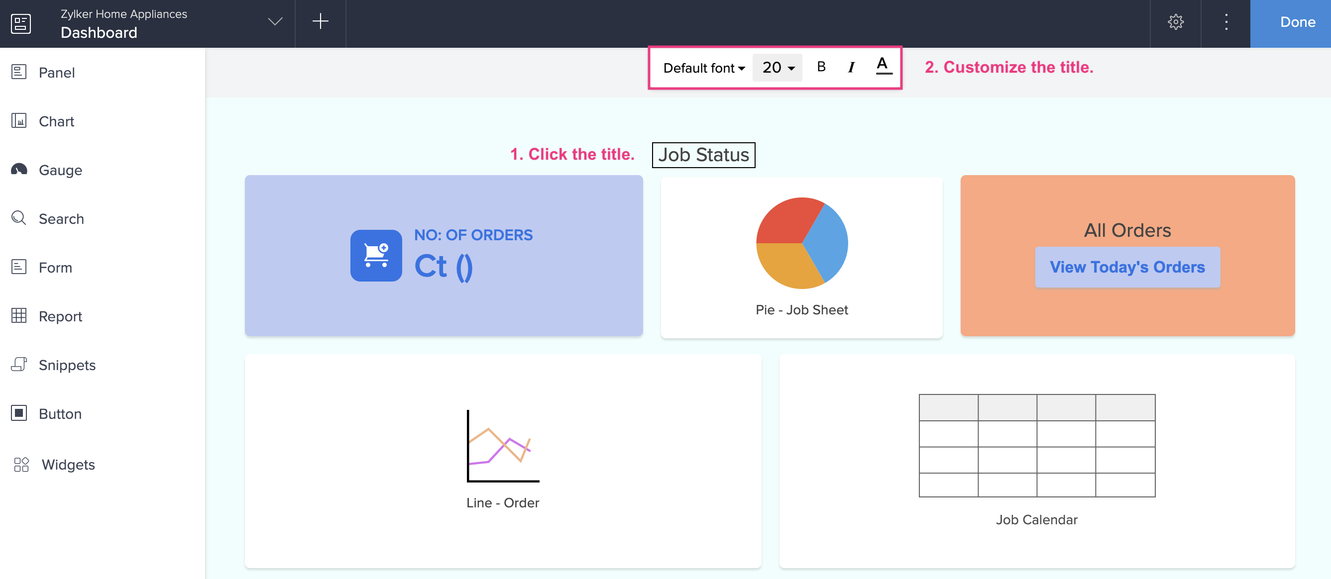Toggle bold formatting for title
Screen dimensions: 1331x579
coord(821,67)
